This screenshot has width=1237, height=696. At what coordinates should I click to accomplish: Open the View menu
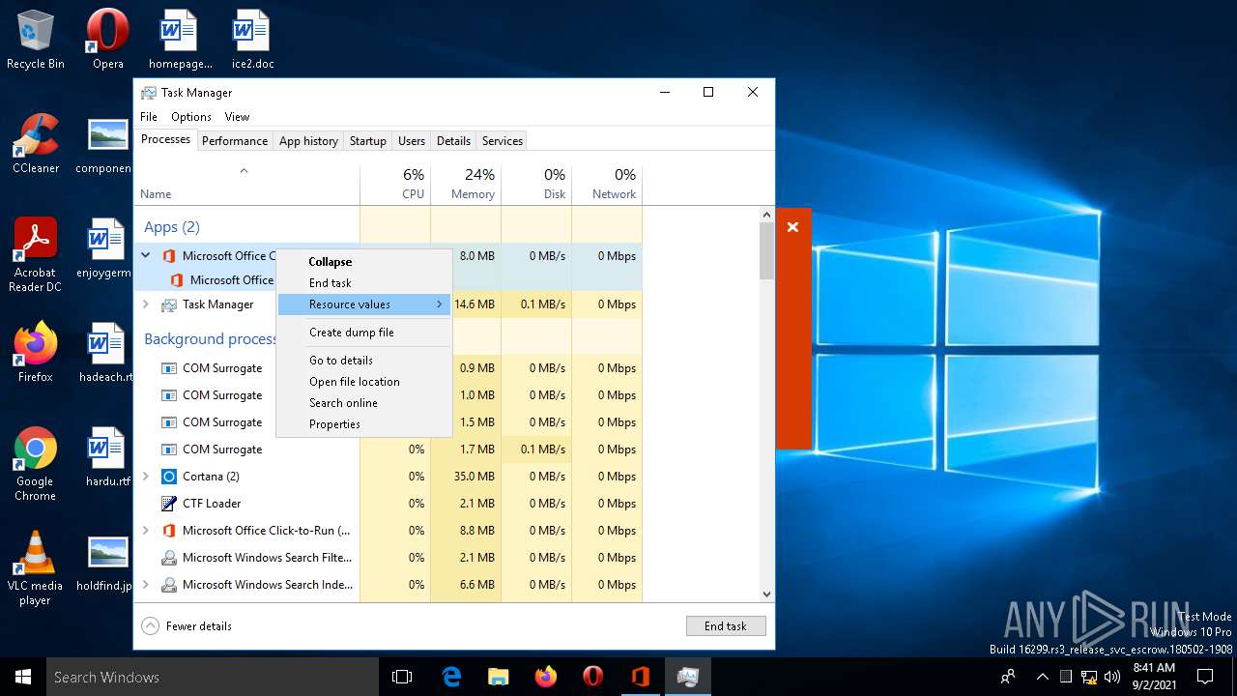point(237,117)
